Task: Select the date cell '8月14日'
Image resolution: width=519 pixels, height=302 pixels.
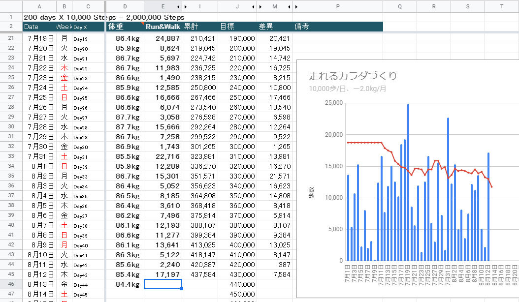Action: pos(39,294)
